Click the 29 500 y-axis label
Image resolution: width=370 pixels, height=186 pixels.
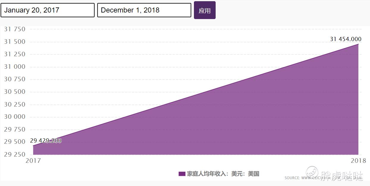coord(15,142)
